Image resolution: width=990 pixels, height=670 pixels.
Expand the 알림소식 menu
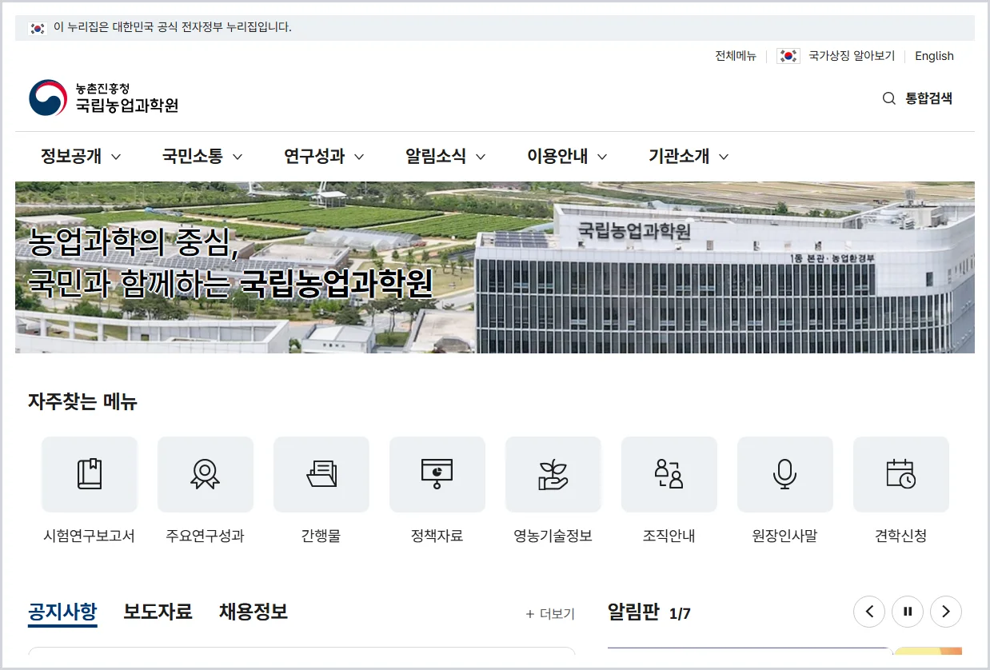coord(445,157)
